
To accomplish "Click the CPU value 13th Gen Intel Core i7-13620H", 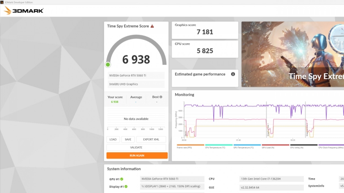I will pos(271,179).
